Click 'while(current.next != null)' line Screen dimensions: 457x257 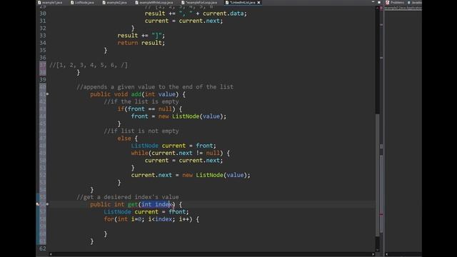181,153
